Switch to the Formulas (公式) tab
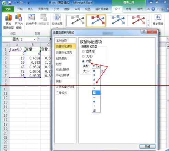169x151 pixels. point(56,9)
